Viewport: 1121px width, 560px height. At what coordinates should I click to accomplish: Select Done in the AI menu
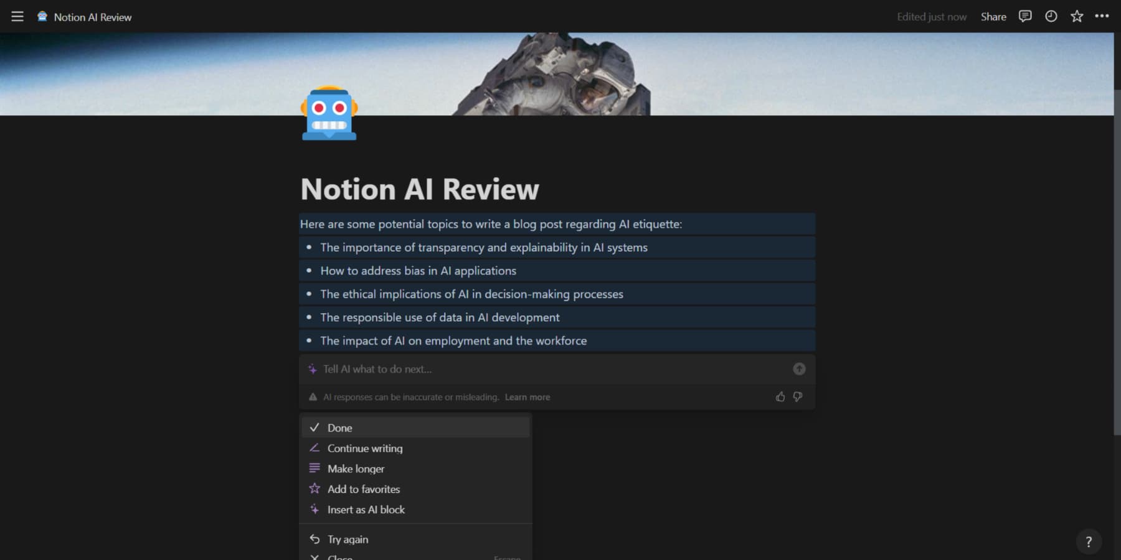coord(339,427)
